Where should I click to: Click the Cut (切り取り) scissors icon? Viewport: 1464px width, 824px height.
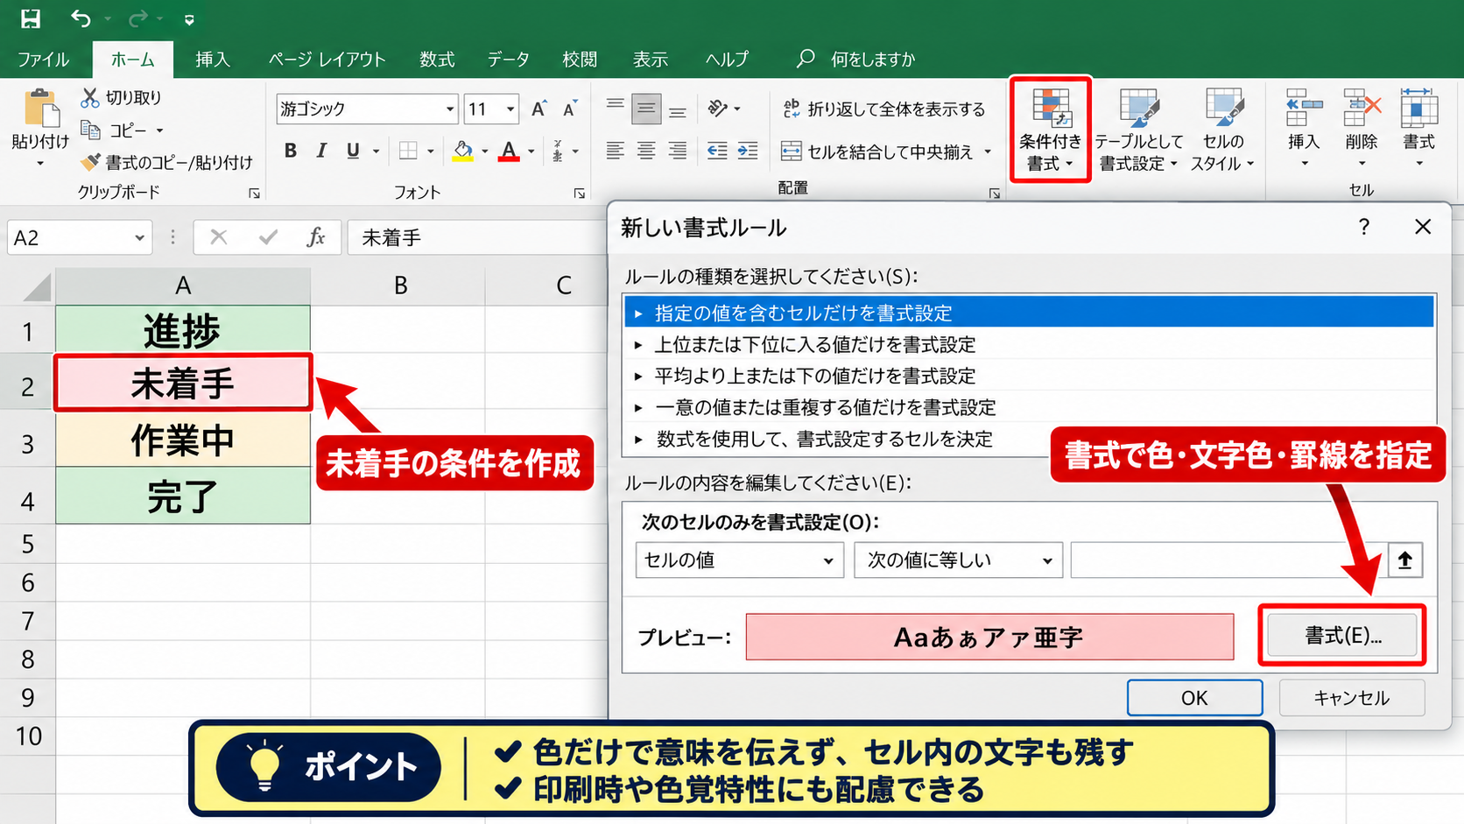pyautogui.click(x=89, y=97)
